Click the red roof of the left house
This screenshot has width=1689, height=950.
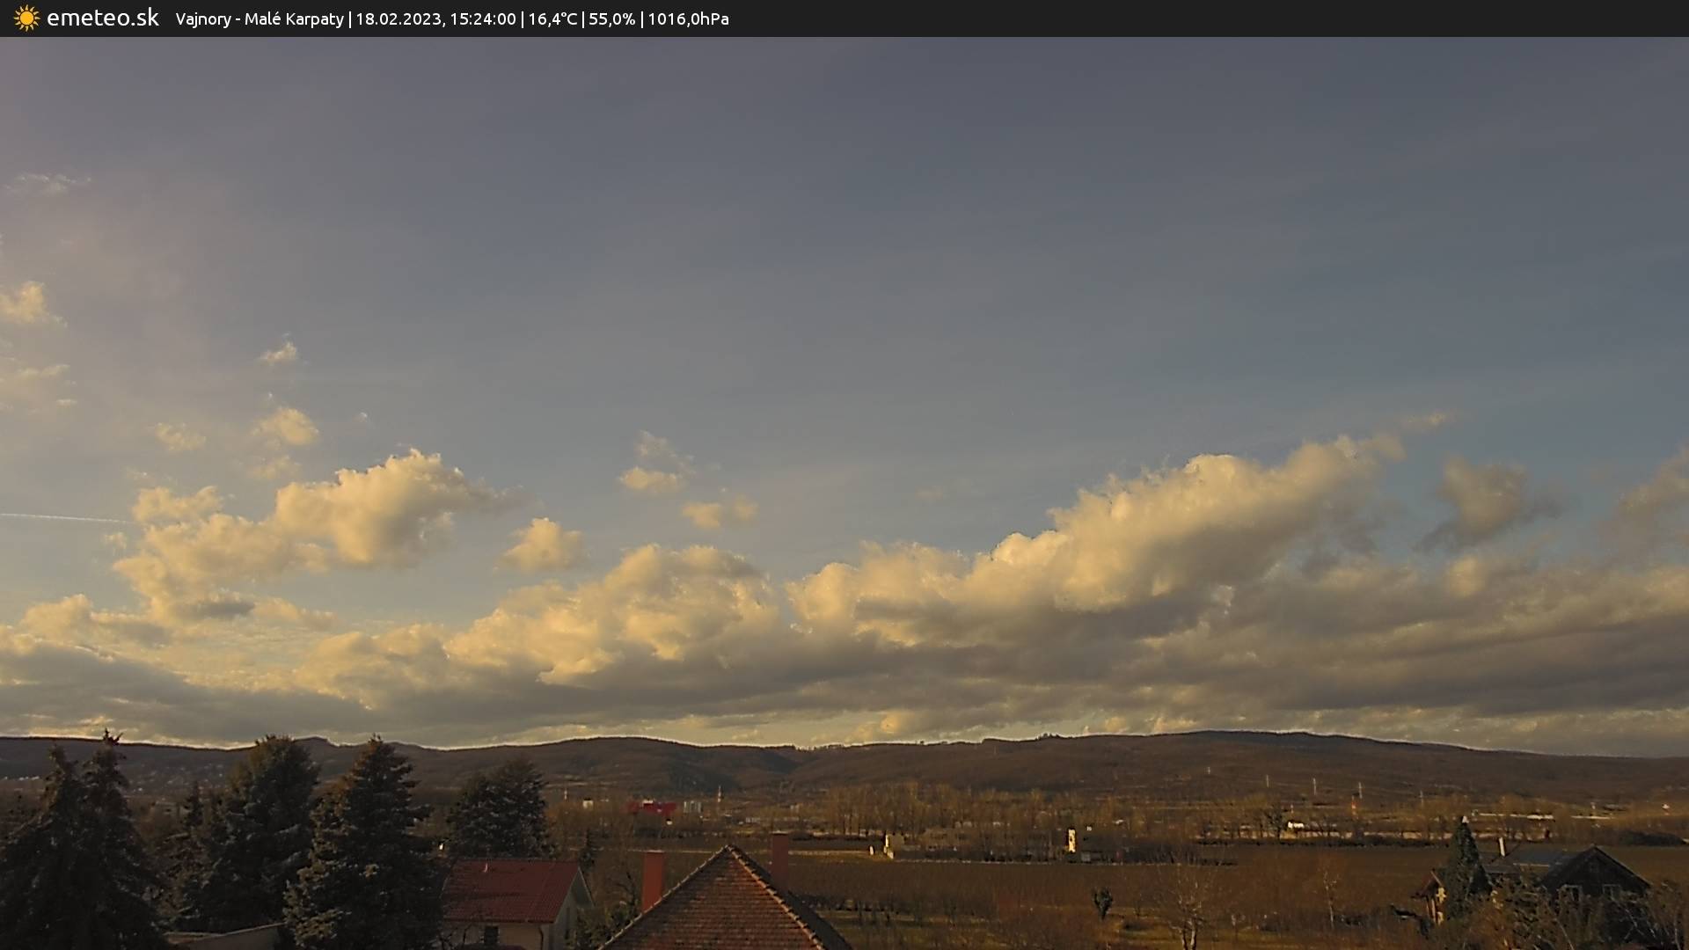click(510, 890)
